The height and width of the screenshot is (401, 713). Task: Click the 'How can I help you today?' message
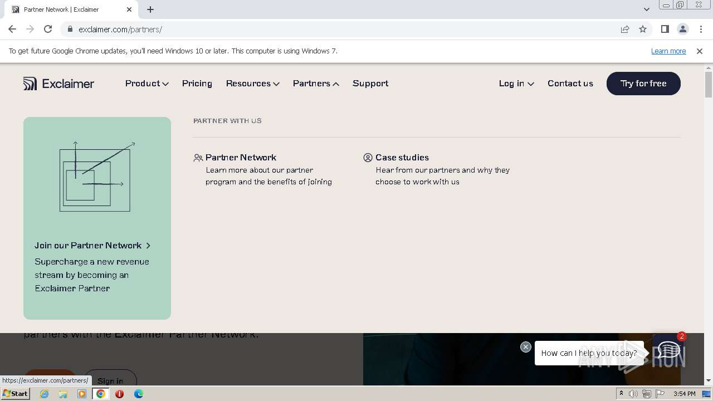coord(589,353)
